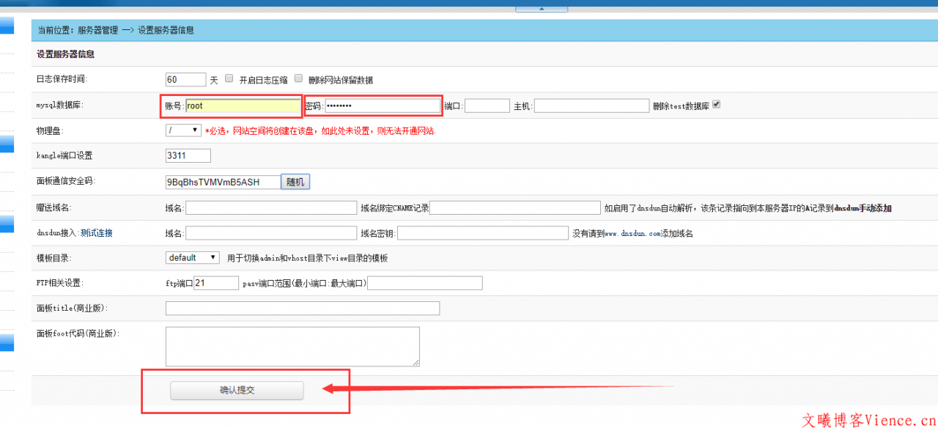Expand the 模板目录 default dropdown

click(193, 257)
